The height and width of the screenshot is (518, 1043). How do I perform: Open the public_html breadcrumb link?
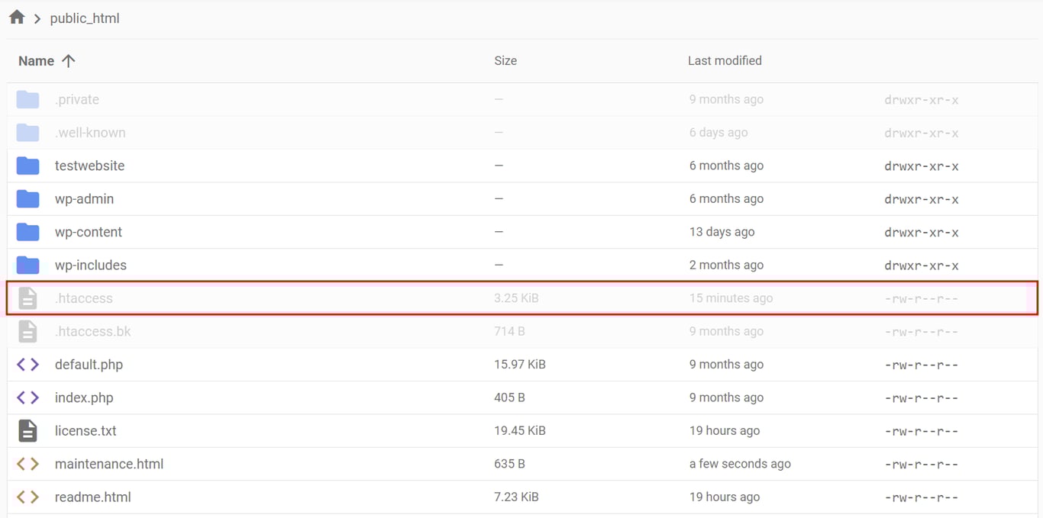(85, 18)
